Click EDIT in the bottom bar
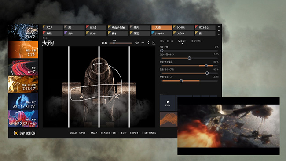Screen dimensions: 286x161 tap(124, 133)
